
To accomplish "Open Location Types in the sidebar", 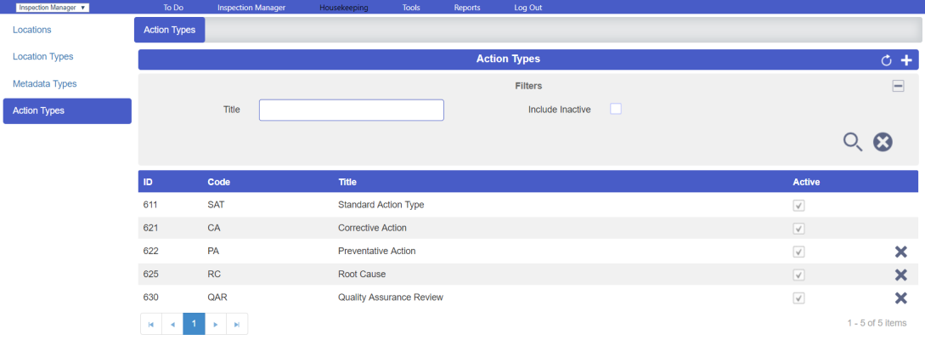I will click(43, 57).
